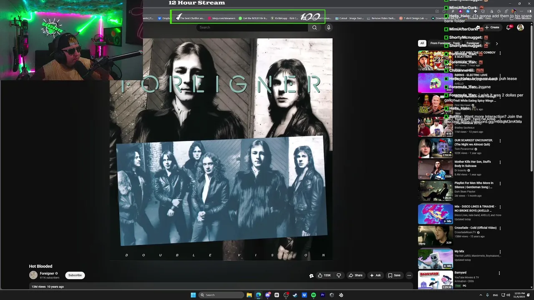This screenshot has height=300, width=534.
Task: Search YouTube by voice with the microphone
Action: pyautogui.click(x=329, y=27)
